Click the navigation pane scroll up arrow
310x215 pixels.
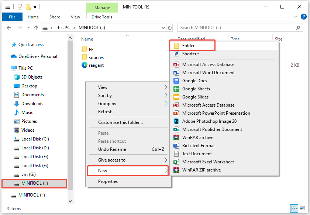(70, 37)
